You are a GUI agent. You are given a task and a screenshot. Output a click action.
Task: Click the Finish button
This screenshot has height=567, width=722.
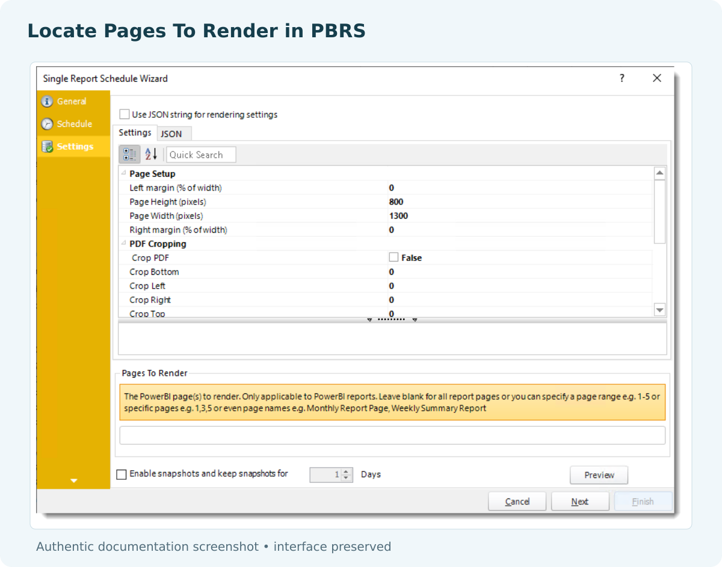tap(643, 501)
